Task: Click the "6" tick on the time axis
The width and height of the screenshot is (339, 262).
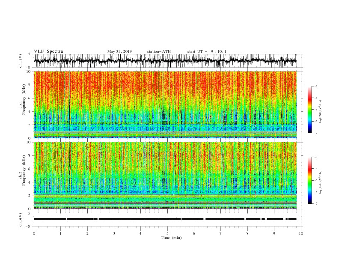Action: 194,233
